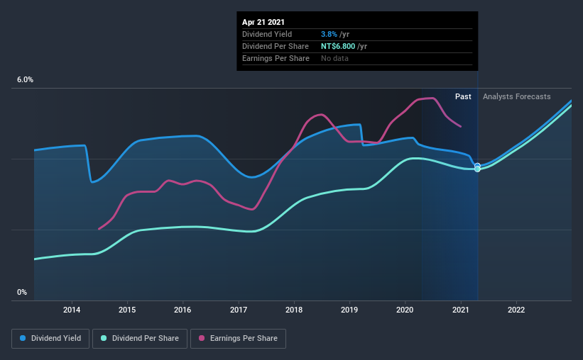Click the 0% y-axis label
This screenshot has width=583, height=360.
(22, 292)
